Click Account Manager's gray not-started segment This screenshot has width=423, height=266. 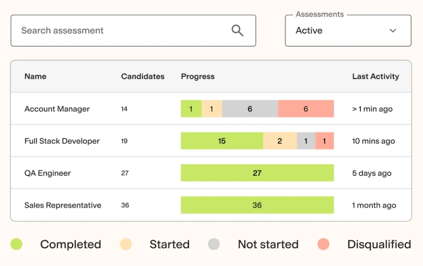(x=250, y=109)
